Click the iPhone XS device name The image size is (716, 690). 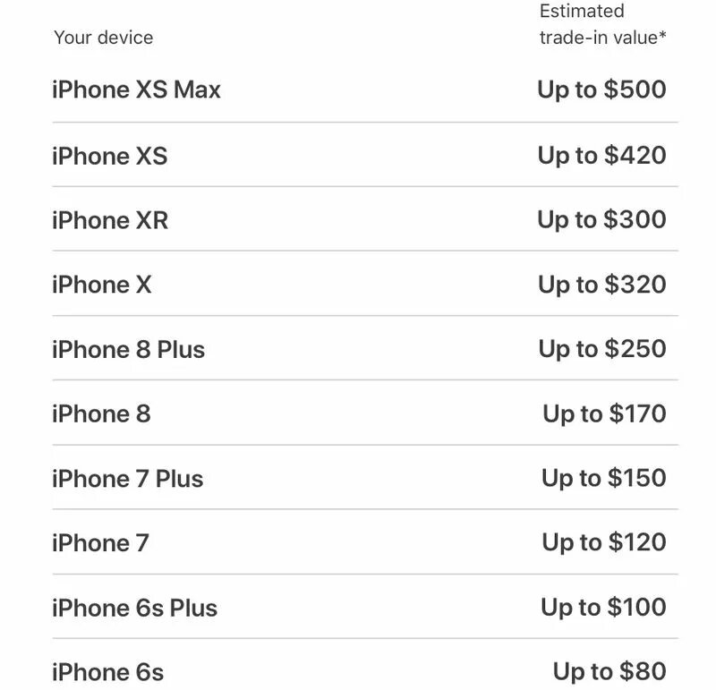click(109, 156)
